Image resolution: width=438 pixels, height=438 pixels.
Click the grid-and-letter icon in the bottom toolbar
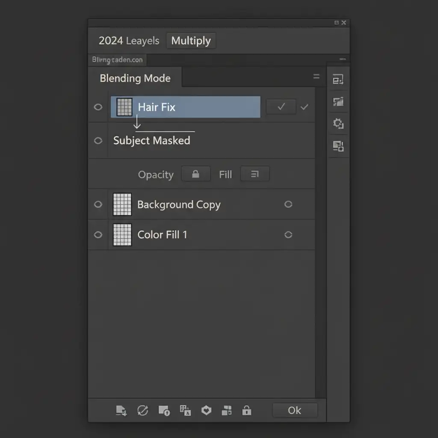point(185,411)
